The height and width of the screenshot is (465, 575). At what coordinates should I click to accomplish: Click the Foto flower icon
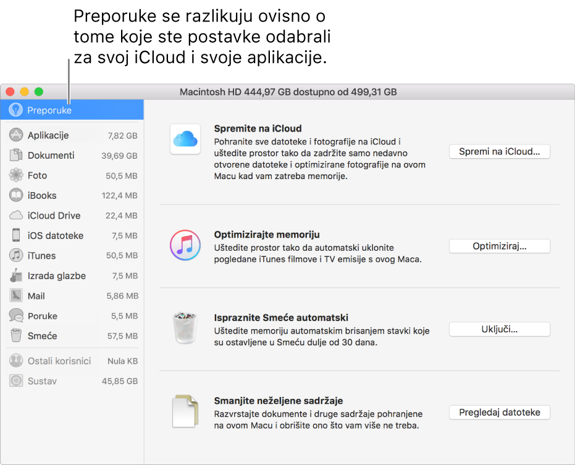tap(16, 175)
